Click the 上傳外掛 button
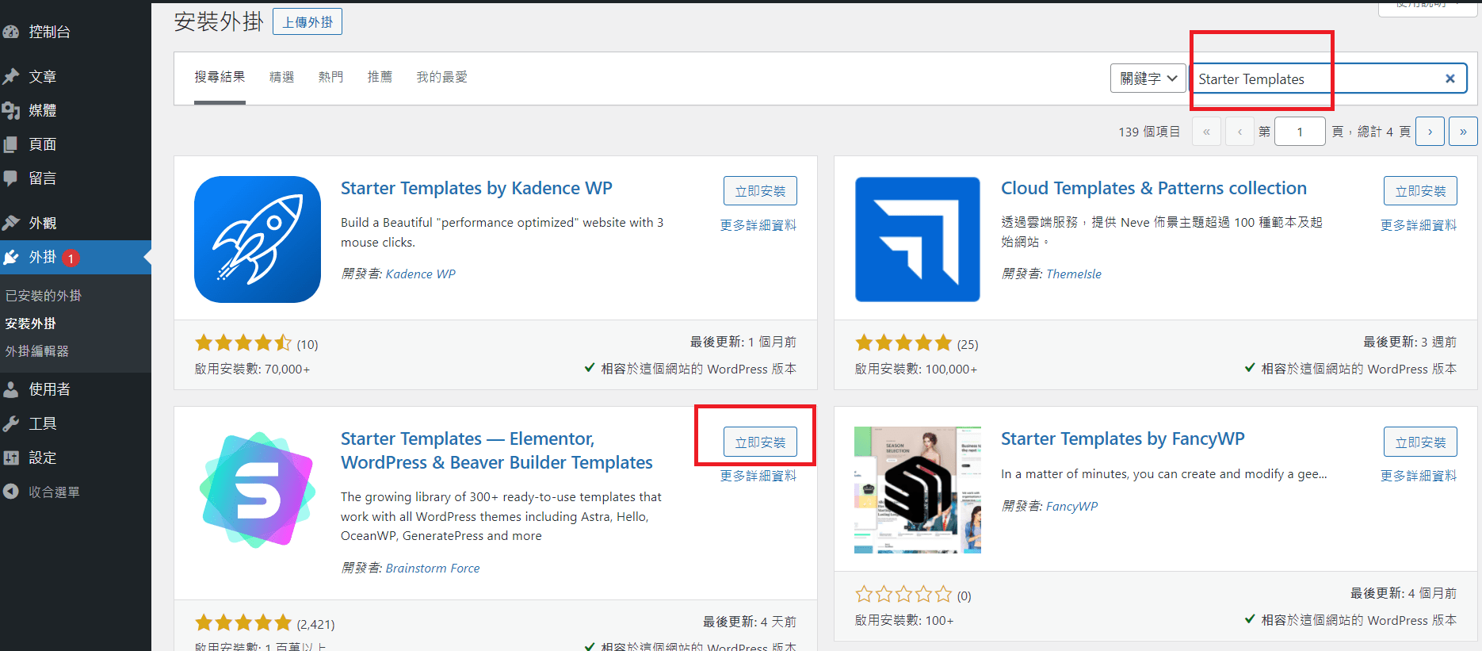Image resolution: width=1482 pixels, height=651 pixels. point(307,22)
